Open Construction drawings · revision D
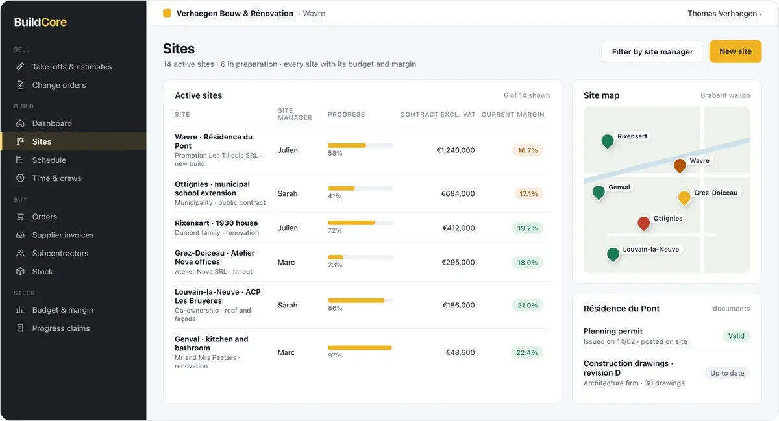Image resolution: width=779 pixels, height=421 pixels. [x=667, y=373]
